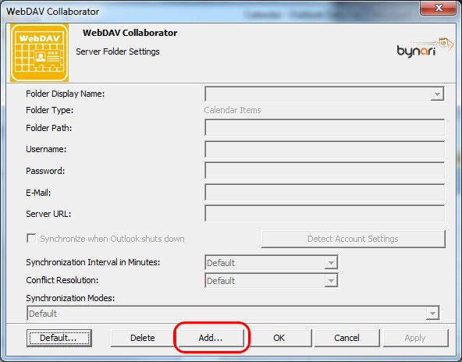Viewport: 462px width, 362px height.
Task: Click the bold 'WebDAV Collaborator' heading
Action: pos(130,33)
